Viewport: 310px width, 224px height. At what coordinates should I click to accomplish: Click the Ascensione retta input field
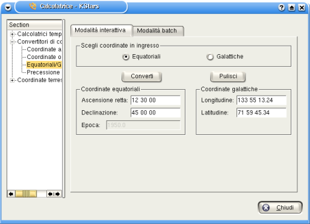tap(155, 100)
